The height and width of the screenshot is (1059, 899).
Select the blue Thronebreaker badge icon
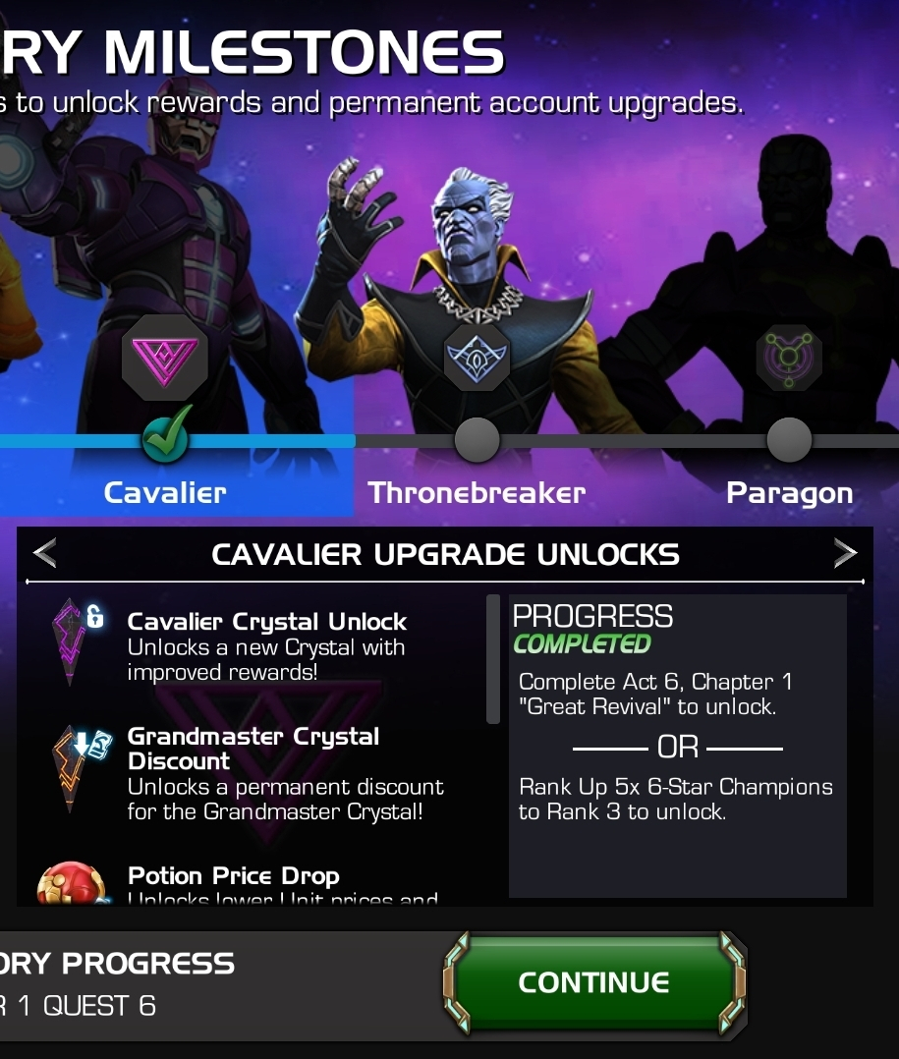tap(477, 358)
